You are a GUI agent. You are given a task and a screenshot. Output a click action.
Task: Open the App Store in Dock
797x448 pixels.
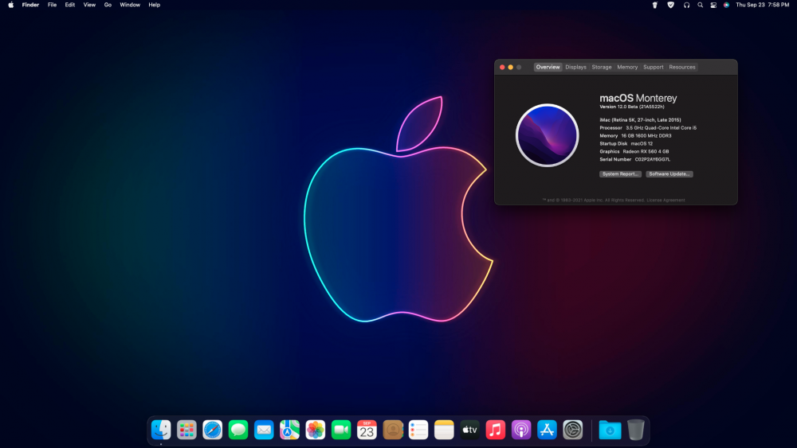pos(547,430)
